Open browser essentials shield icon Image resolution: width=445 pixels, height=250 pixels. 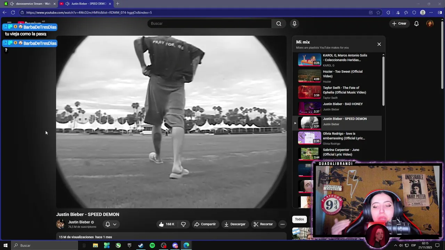pyautogui.click(x=414, y=12)
